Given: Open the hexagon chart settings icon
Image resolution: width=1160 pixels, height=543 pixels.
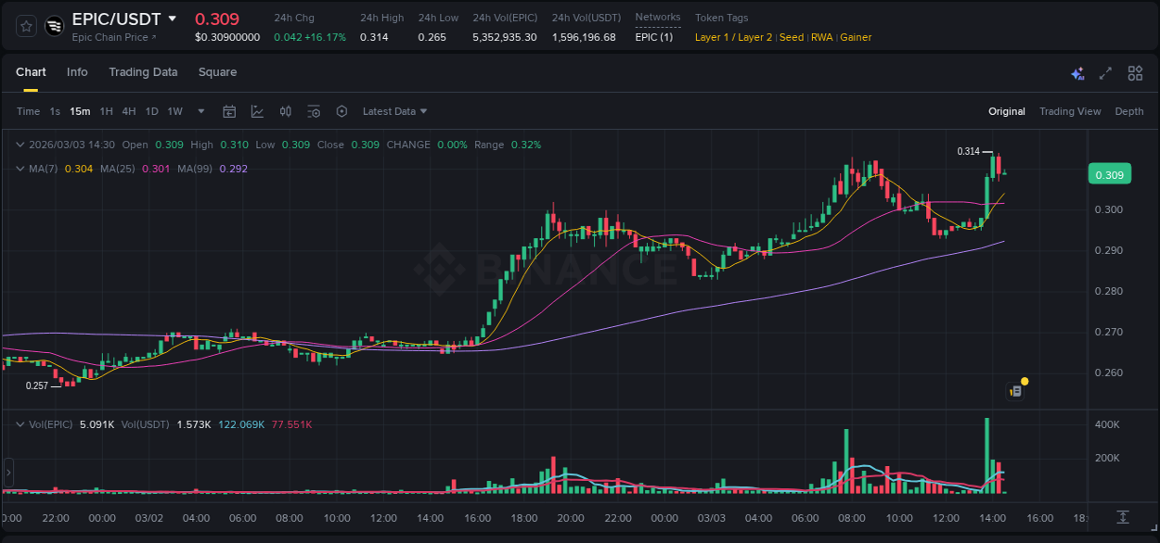Looking at the screenshot, I should tap(342, 111).
